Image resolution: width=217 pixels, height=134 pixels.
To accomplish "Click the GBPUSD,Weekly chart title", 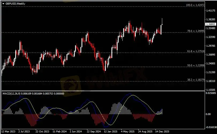I will coord(15,4).
